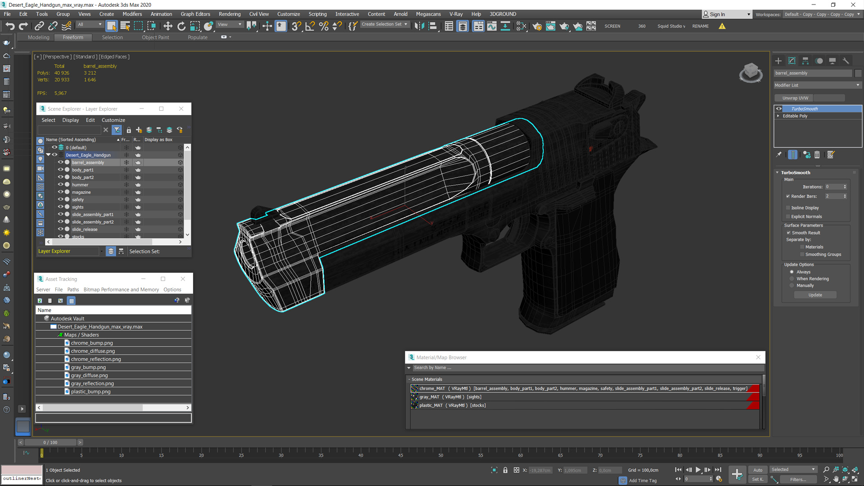Open the Workspaces dropdown

tap(822, 14)
